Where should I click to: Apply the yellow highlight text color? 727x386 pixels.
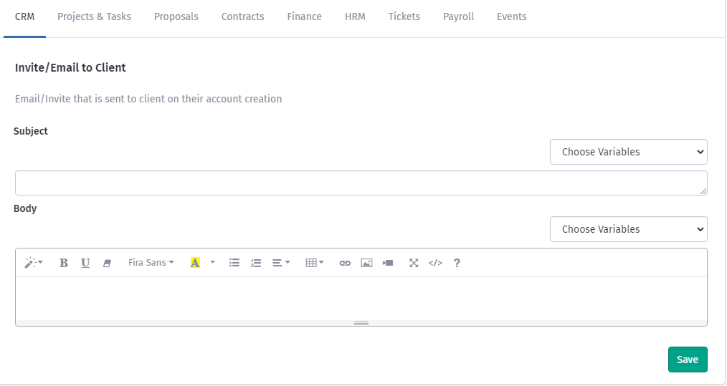(195, 263)
